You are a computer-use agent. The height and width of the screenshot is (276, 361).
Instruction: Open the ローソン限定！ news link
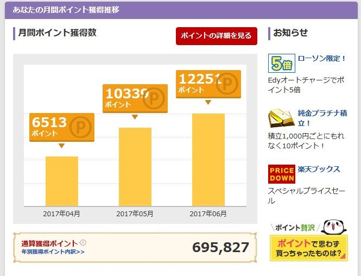tap(321, 59)
